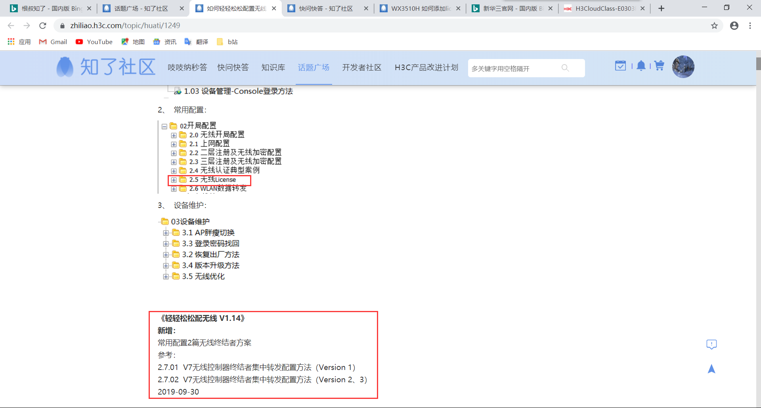This screenshot has height=408, width=761.
Task: Click the 知了社区 cicada logo
Action: pos(65,67)
